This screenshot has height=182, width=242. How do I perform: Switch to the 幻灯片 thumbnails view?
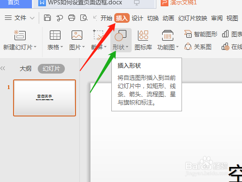51,69
